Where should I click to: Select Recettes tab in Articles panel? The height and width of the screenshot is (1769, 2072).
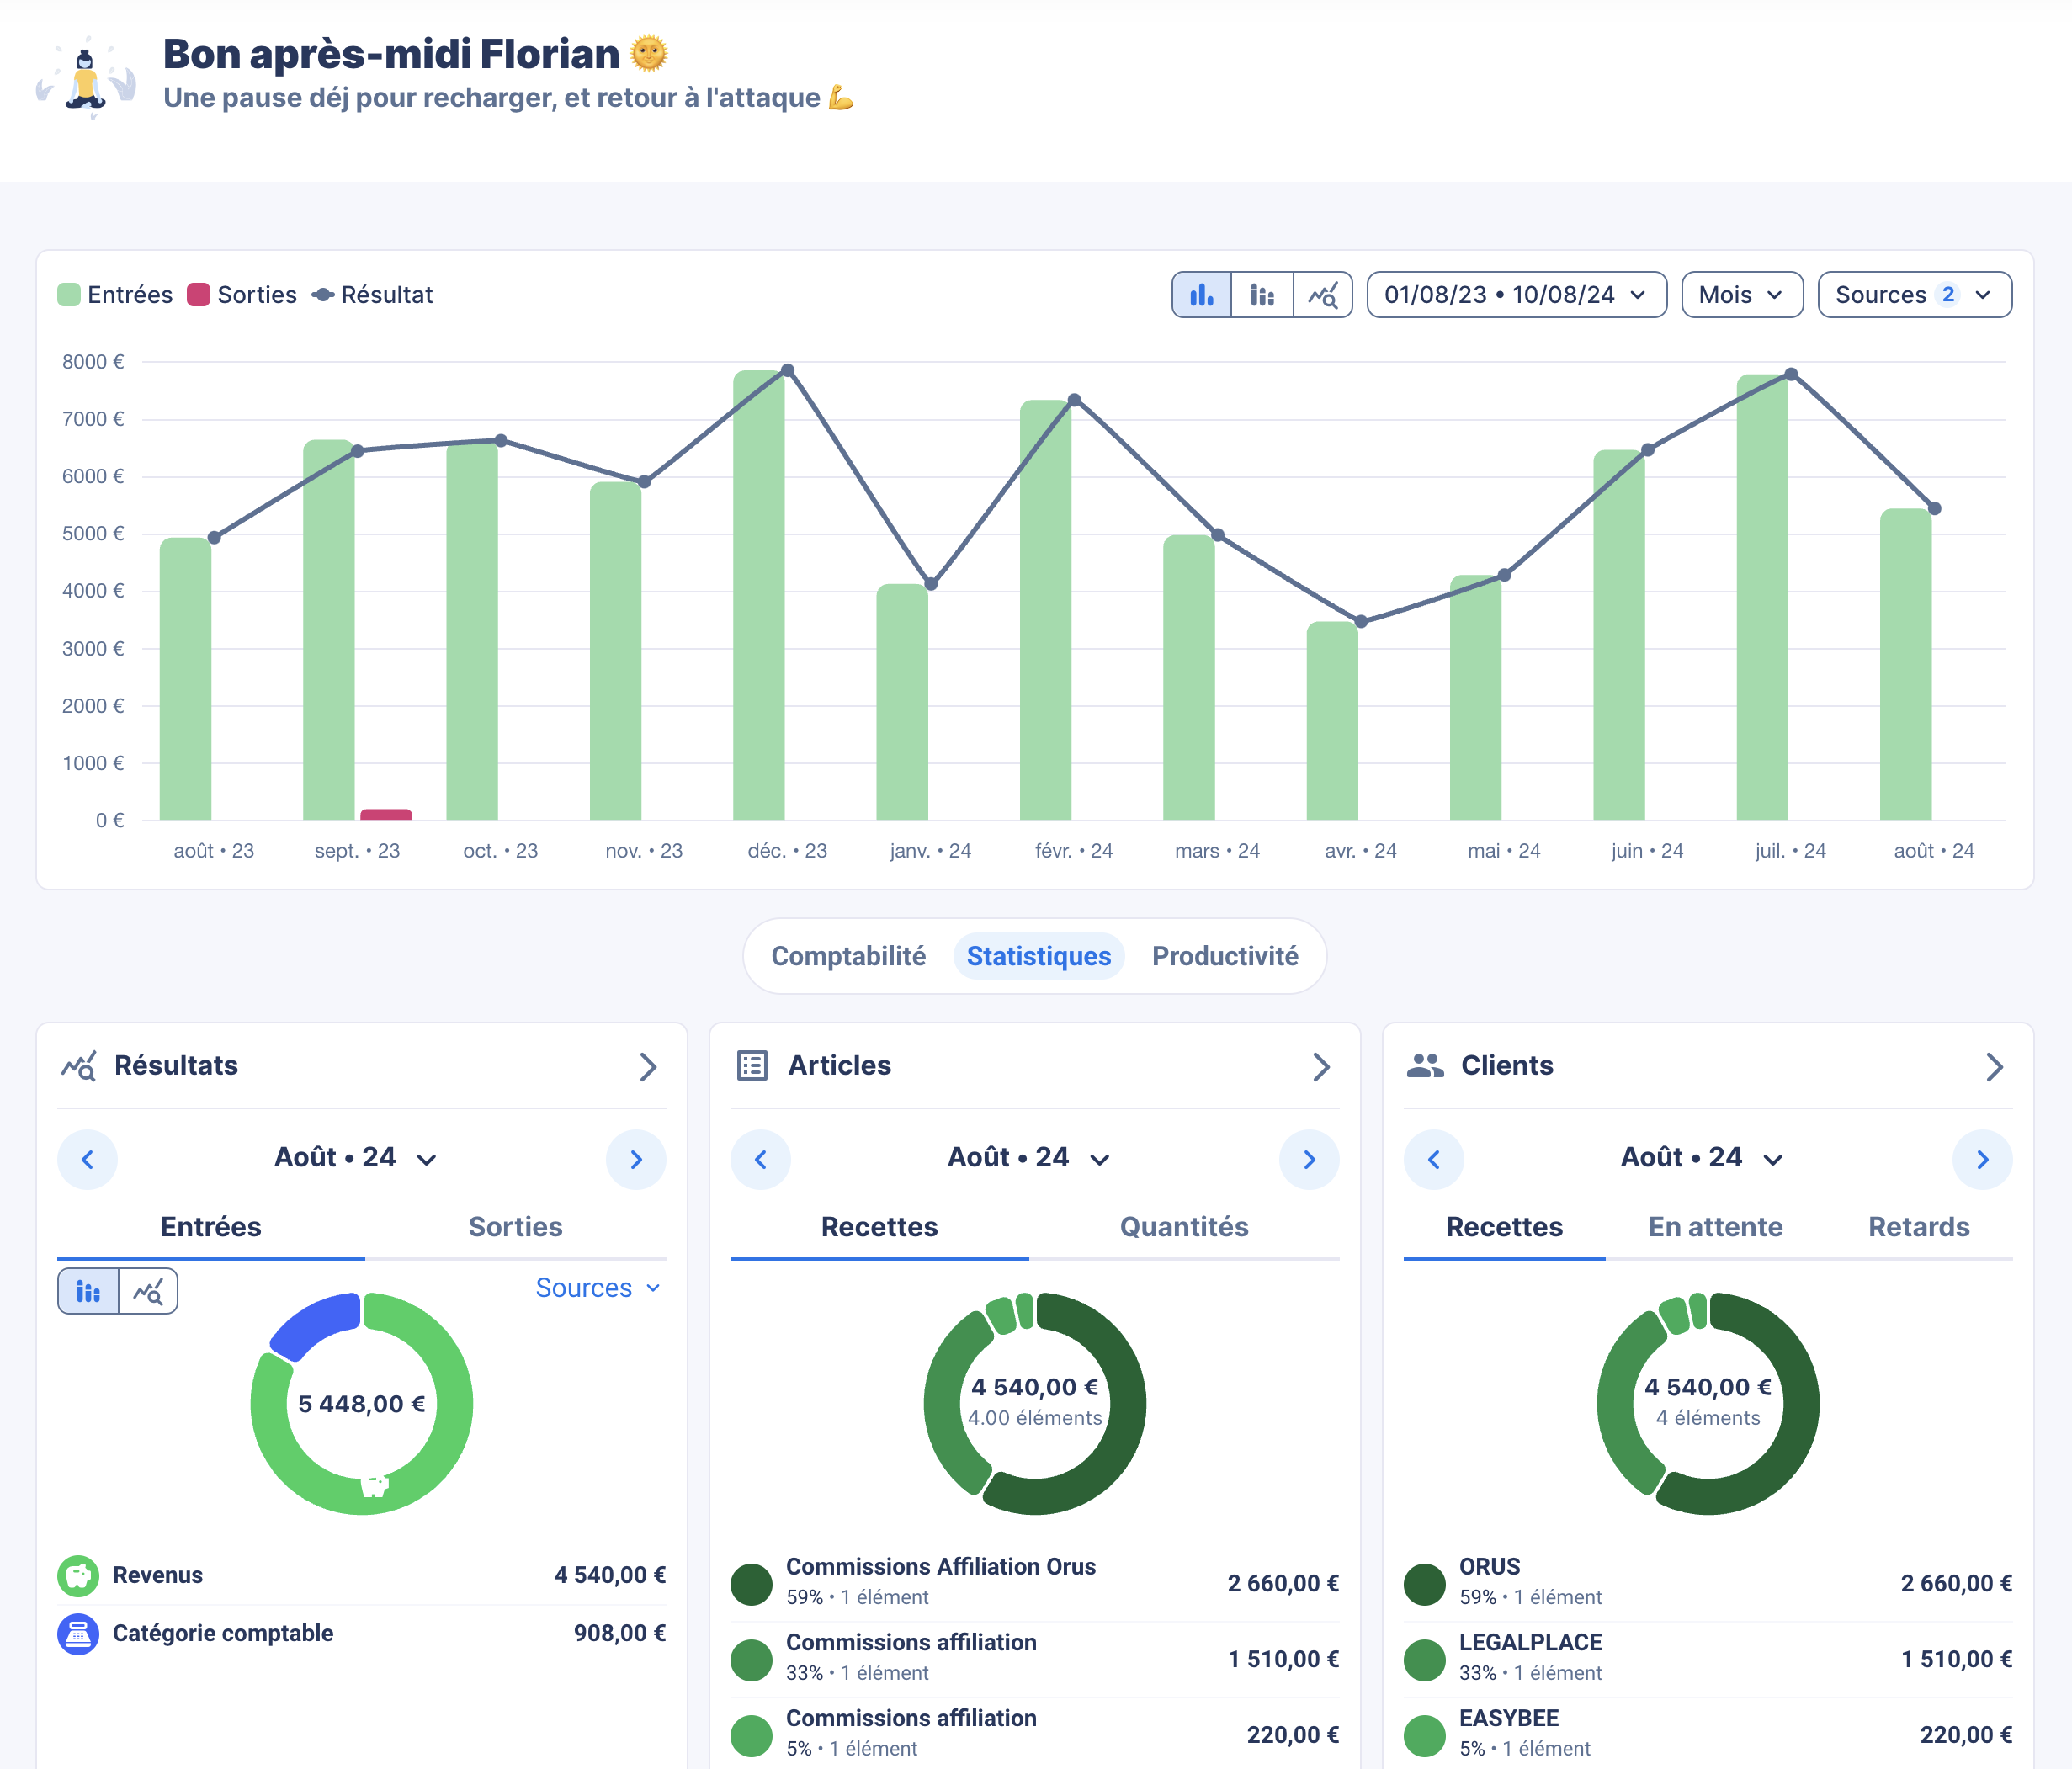coord(879,1227)
